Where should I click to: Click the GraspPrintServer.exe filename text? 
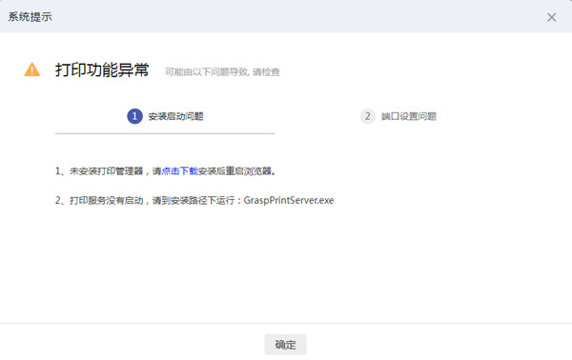tap(289, 200)
